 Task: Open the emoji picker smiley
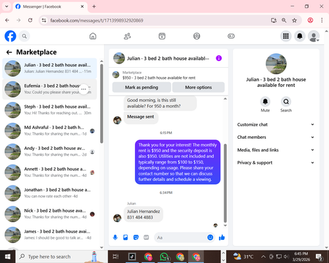coord(210,237)
